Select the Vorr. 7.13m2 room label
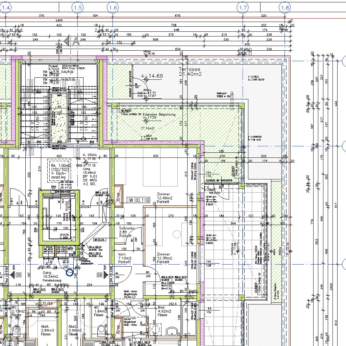Screen dimensions: 346x346 coord(124,258)
